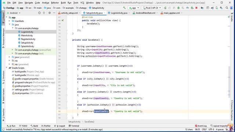Viewport: 235px width, 132px height.
Task: Toggle the Resource Manager side panel
Action: tap(3, 38)
